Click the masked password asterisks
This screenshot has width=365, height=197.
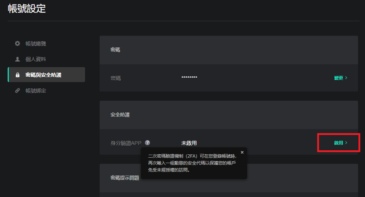[x=189, y=78]
